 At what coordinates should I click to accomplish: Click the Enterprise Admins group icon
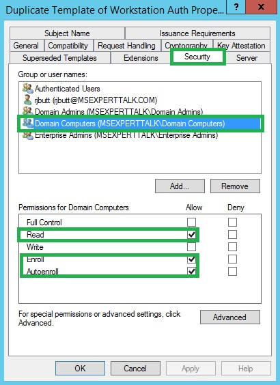coord(27,135)
